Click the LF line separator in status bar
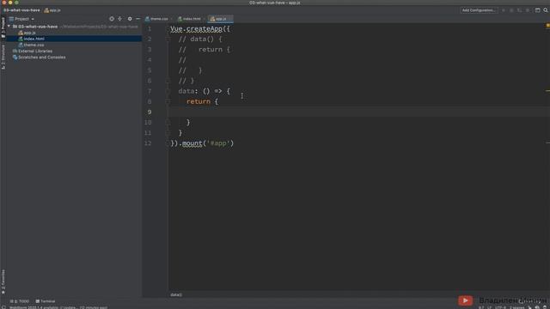Image resolution: width=550 pixels, height=309 pixels. tap(489, 307)
